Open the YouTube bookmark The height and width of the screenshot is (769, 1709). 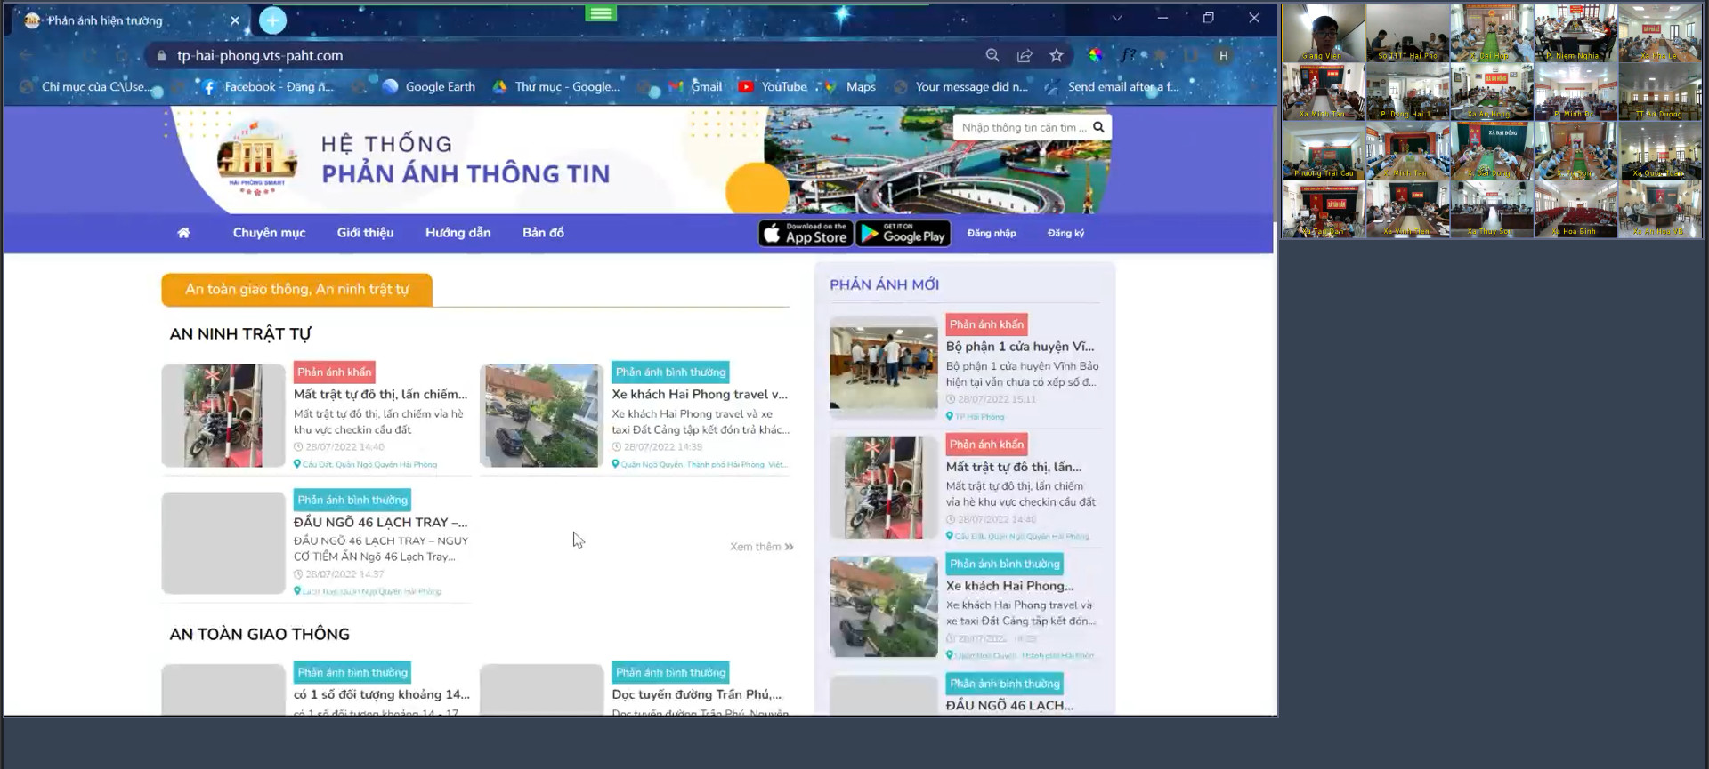(773, 86)
